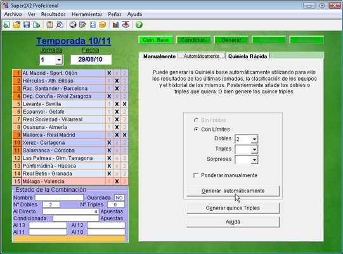Open help with green question mark icon

139,25
